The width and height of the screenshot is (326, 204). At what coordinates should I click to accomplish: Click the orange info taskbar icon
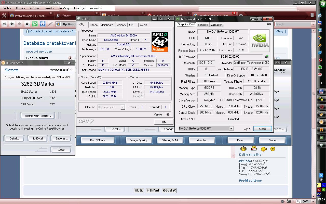point(321,130)
